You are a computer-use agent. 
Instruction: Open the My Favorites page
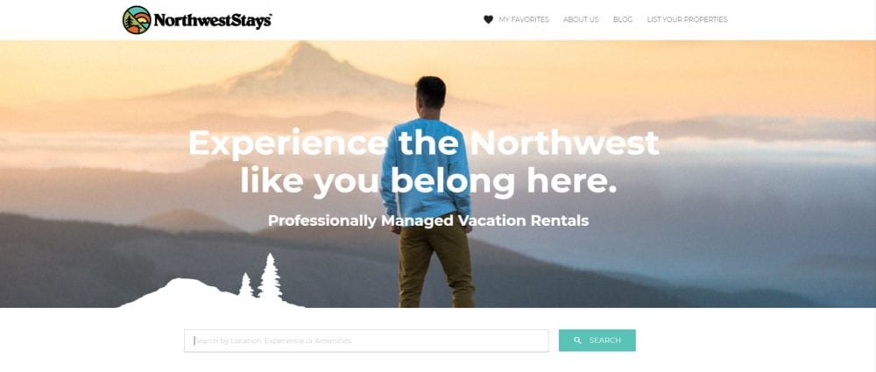[524, 19]
